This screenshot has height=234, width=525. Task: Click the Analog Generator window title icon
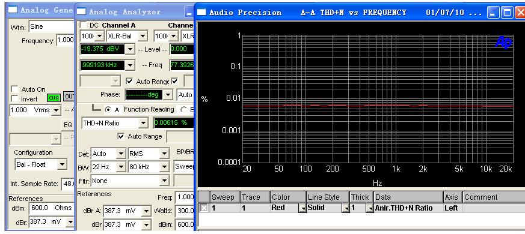click(x=13, y=10)
